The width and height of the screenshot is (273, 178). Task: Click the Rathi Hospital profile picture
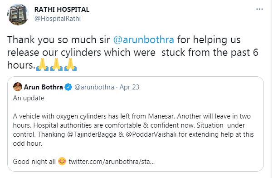coord(18,15)
